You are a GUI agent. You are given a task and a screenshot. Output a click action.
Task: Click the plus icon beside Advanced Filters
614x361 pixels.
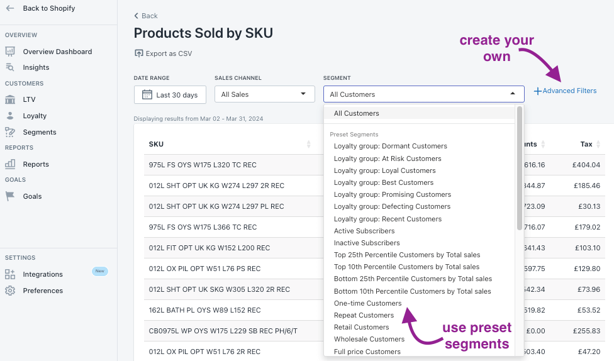coord(538,91)
